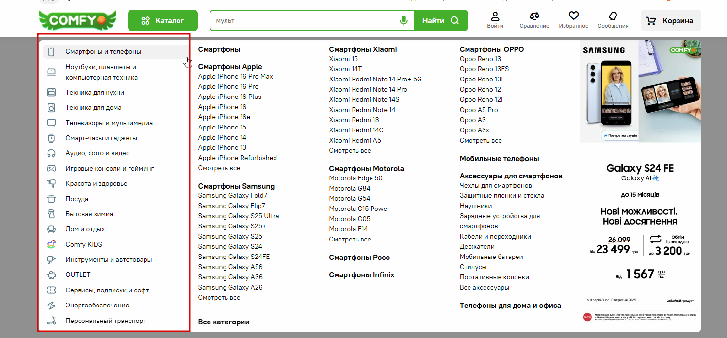This screenshot has height=338, width=727.
Task: Open Все категории link
Action: [224, 322]
